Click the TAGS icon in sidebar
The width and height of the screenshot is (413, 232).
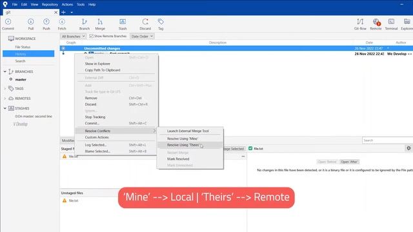pos(11,88)
